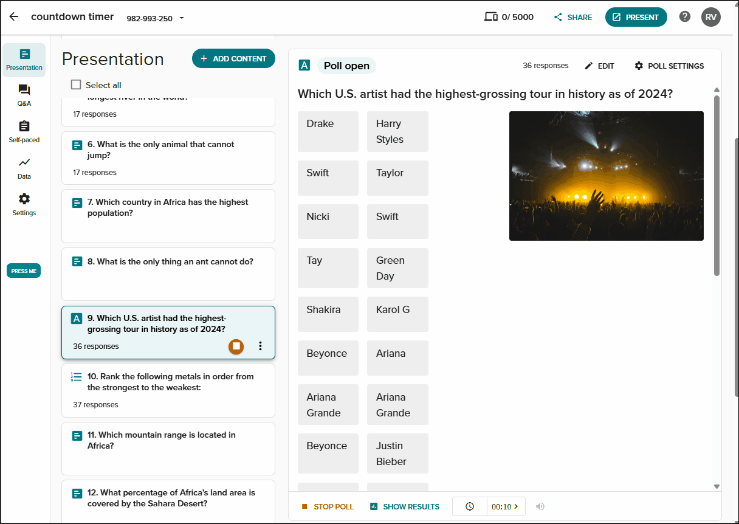Click the Stop Poll button
Image resolution: width=739 pixels, height=524 pixels.
click(328, 506)
